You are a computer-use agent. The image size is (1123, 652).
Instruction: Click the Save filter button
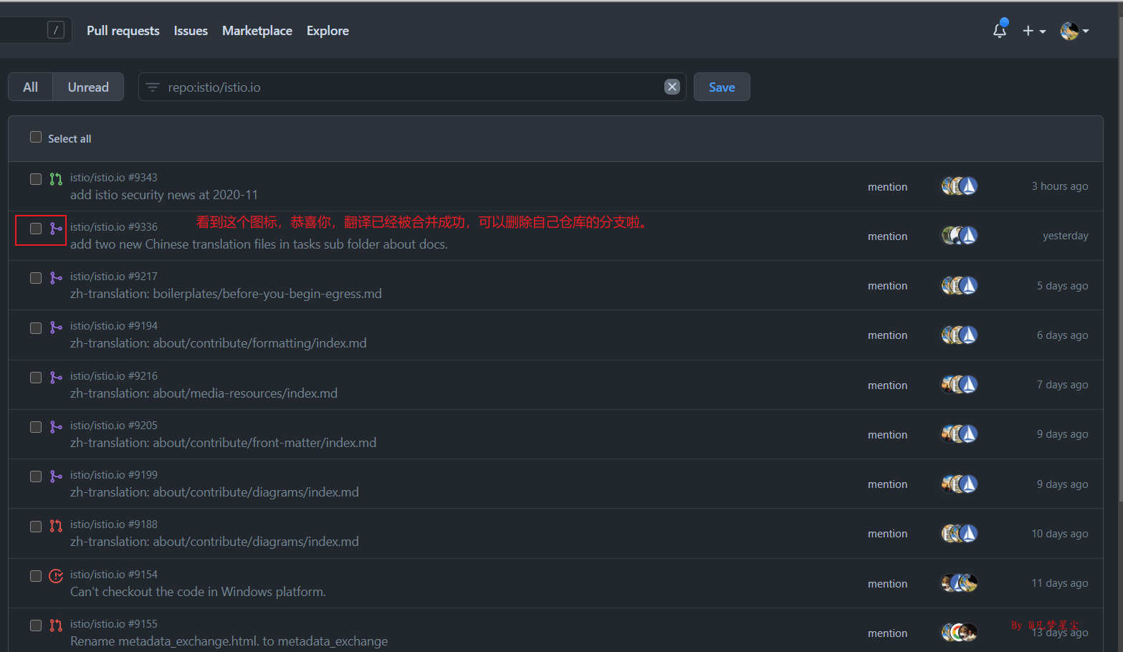[722, 87]
